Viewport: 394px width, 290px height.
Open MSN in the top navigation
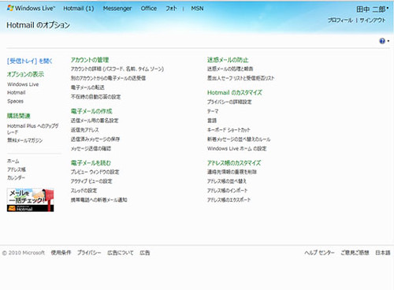197,9
